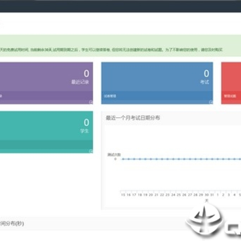Viewport: 241px width, 241px height.
Task: Open the 管理试题 footer link on the red card
Action: 230,96
